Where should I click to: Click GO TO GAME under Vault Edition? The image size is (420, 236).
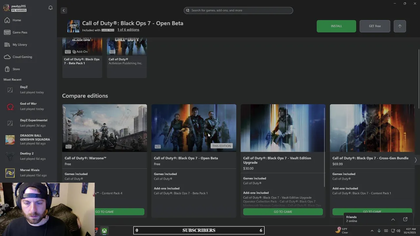283,212
